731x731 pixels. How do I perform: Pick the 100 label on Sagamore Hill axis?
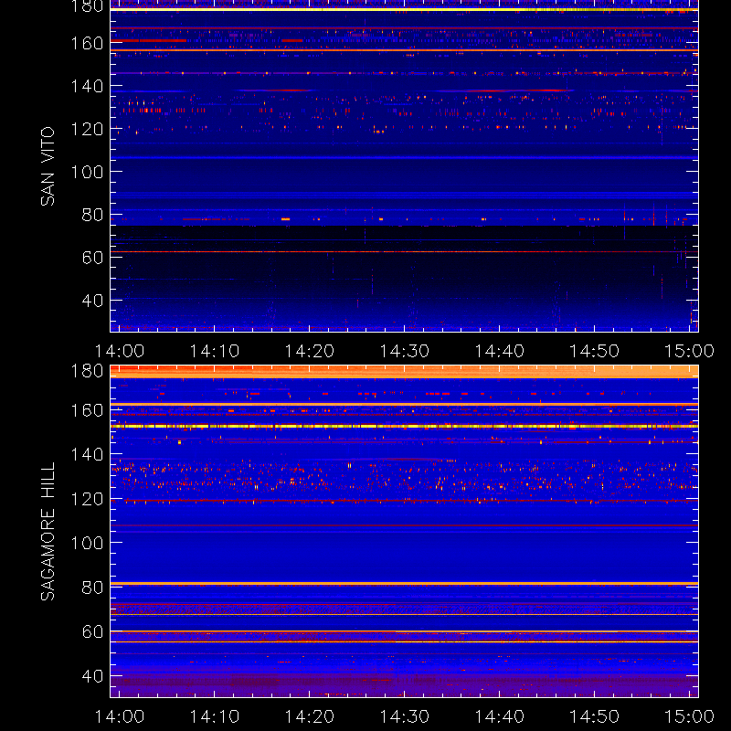[87, 543]
